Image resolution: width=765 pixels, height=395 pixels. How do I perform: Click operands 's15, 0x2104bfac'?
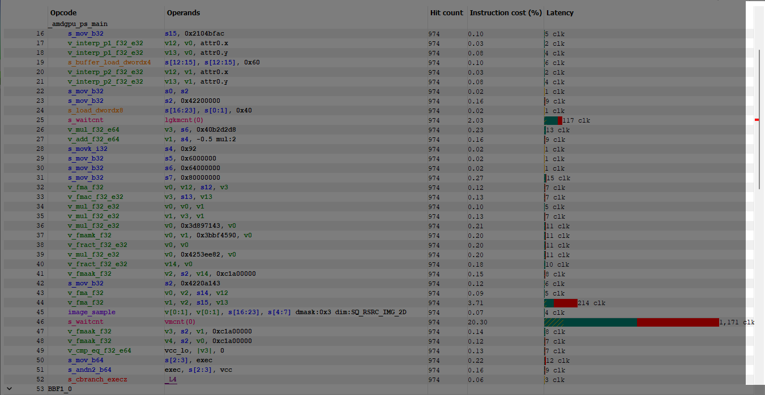click(x=194, y=34)
